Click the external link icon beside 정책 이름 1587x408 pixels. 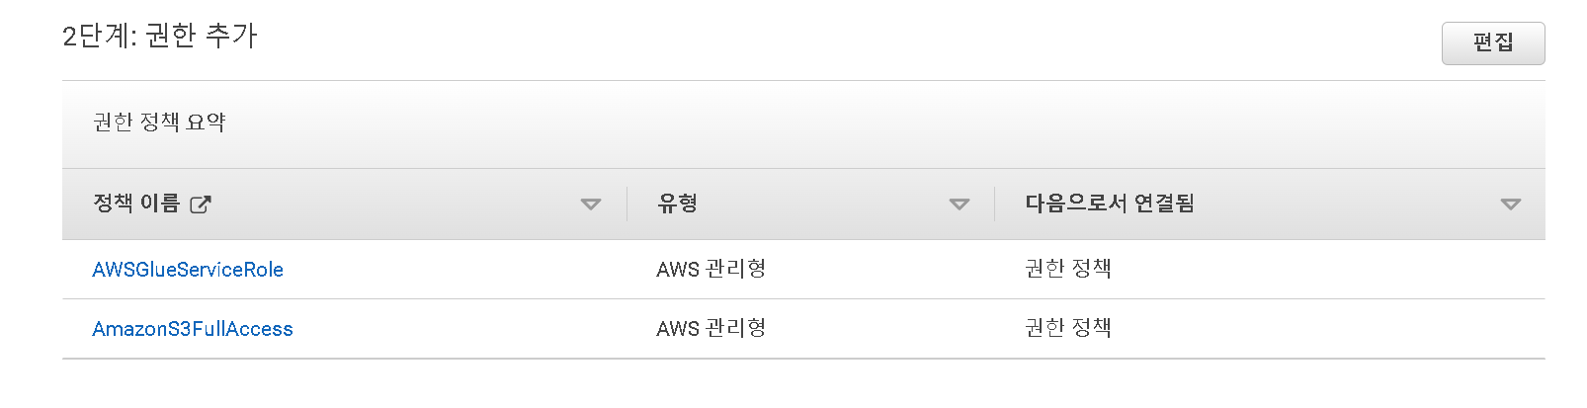200,204
